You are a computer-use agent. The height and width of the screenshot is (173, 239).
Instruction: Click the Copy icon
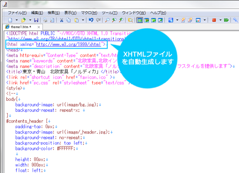pyautogui.click(x=69, y=20)
